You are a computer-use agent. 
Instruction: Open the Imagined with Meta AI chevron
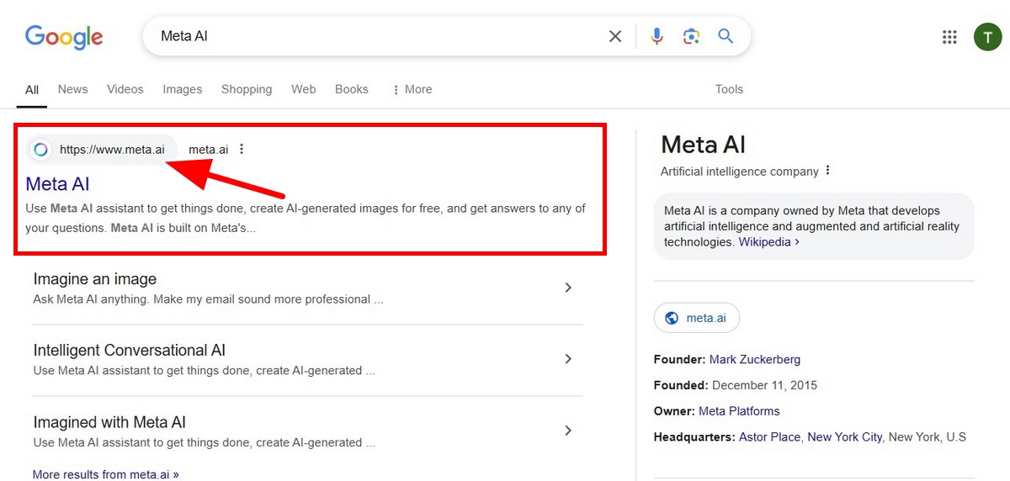(x=568, y=431)
